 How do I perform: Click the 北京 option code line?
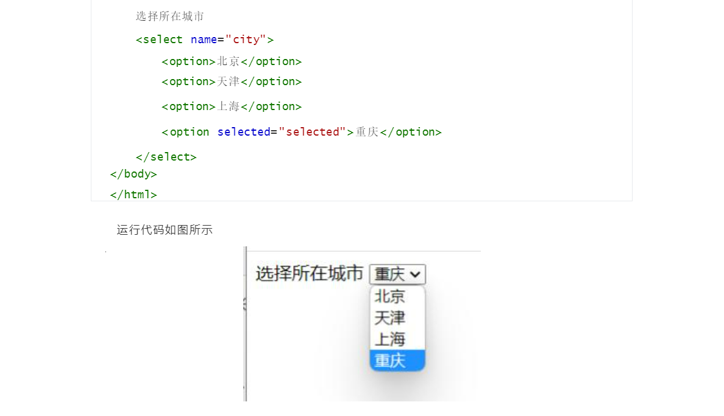click(232, 61)
